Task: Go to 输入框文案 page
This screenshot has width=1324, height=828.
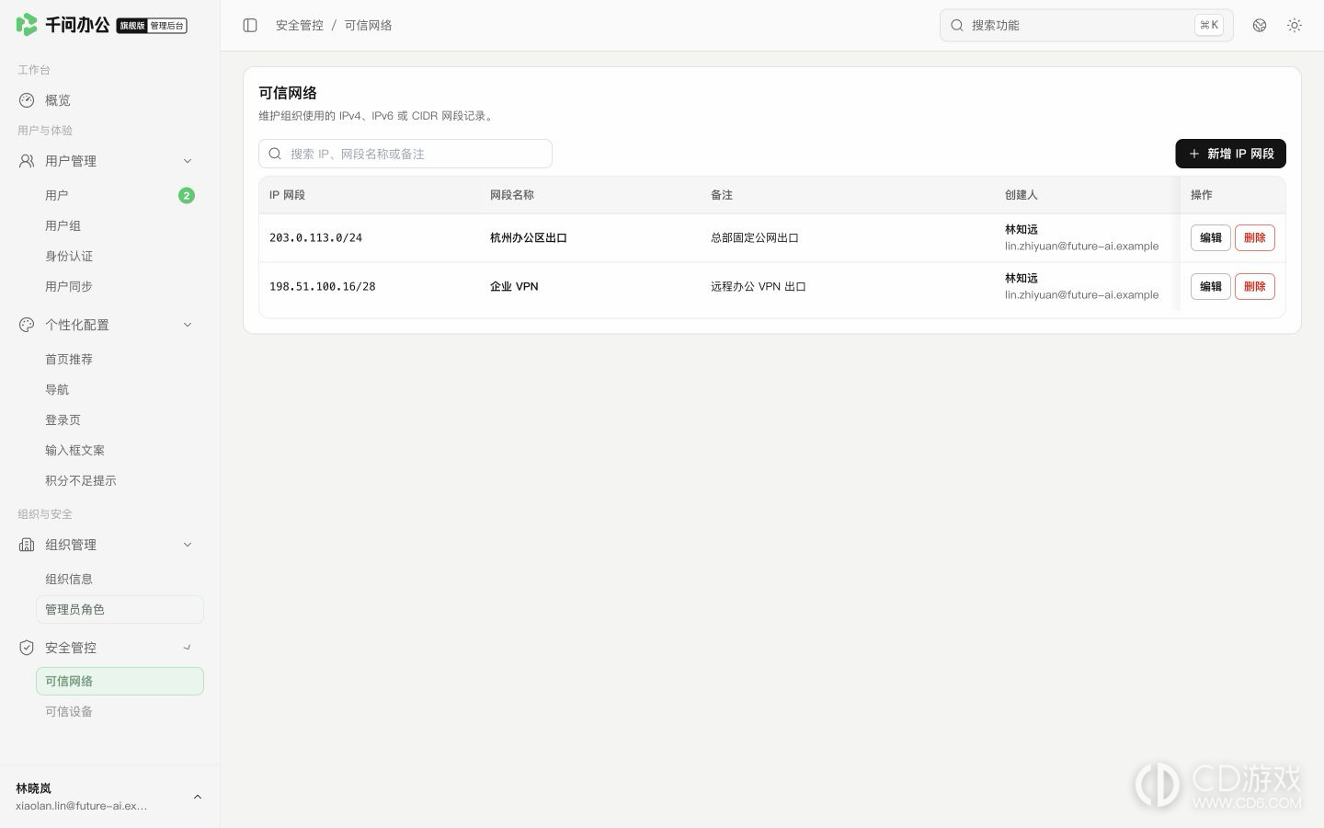Action: pos(120,450)
